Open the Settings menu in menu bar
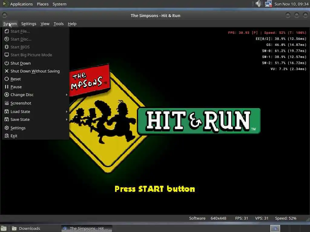 [x=29, y=24]
